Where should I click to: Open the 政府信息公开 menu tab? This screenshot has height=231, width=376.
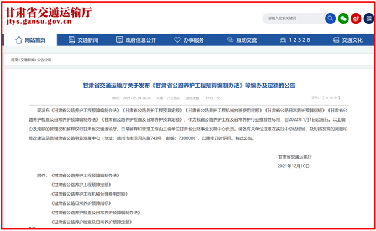(x=140, y=40)
